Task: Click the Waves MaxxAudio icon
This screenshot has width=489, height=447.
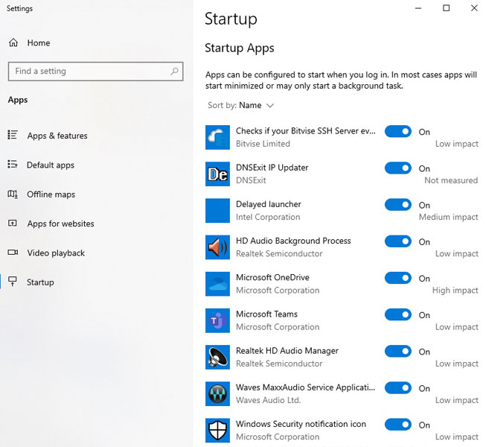Action: click(x=217, y=393)
